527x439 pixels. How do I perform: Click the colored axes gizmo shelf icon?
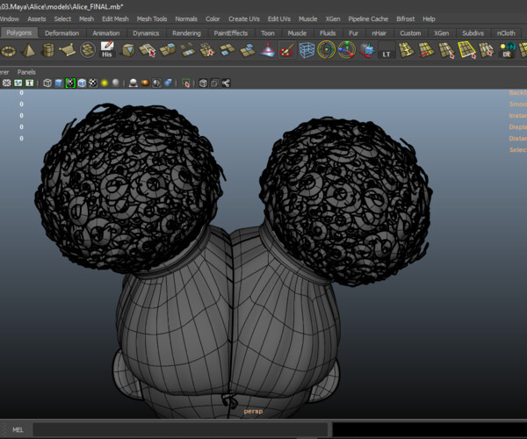(347, 50)
